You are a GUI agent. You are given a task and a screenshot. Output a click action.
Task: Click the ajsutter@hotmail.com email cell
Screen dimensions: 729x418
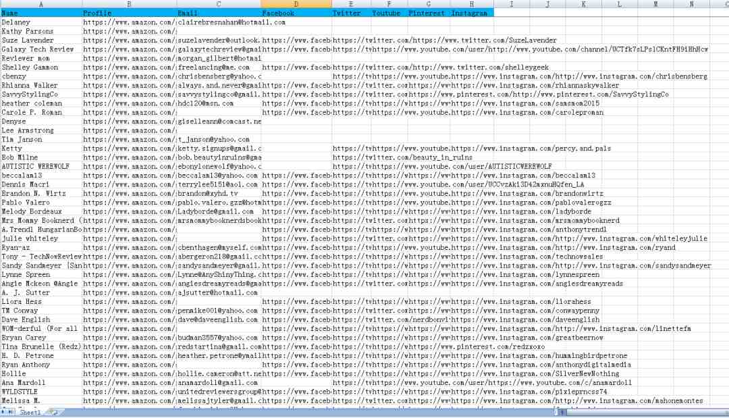pyautogui.click(x=219, y=293)
